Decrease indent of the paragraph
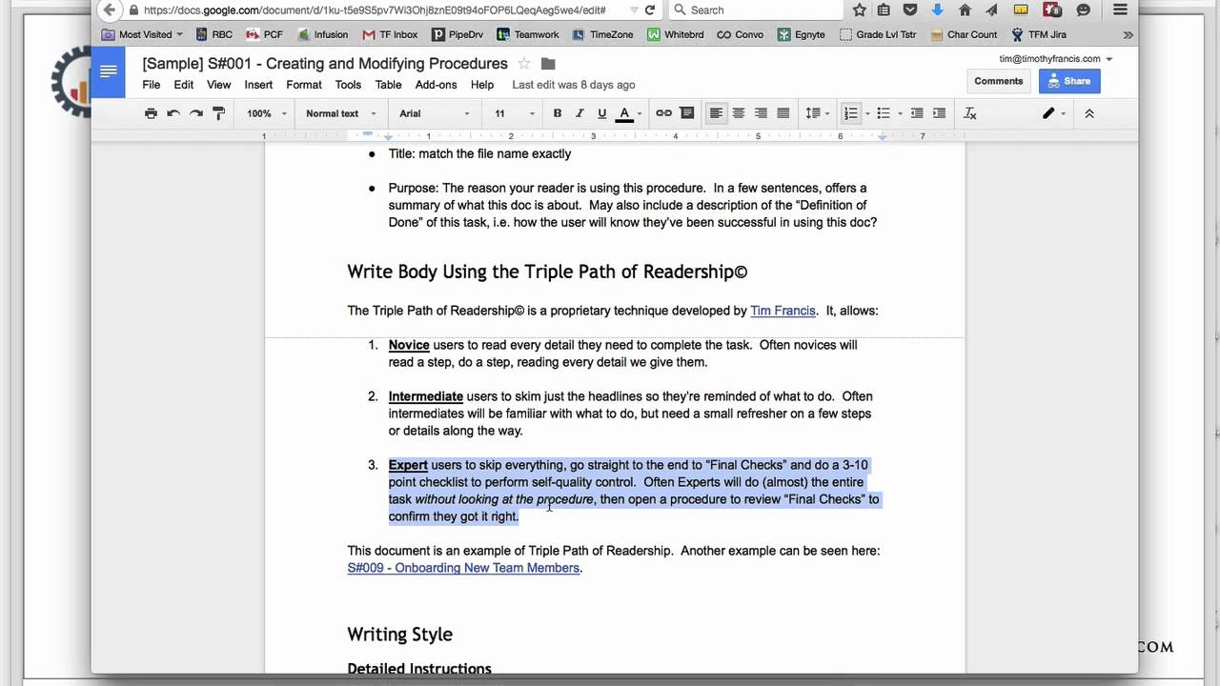This screenshot has height=686, width=1220. pos(917,113)
